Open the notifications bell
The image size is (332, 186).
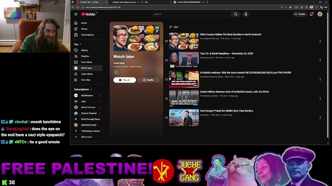312,14
